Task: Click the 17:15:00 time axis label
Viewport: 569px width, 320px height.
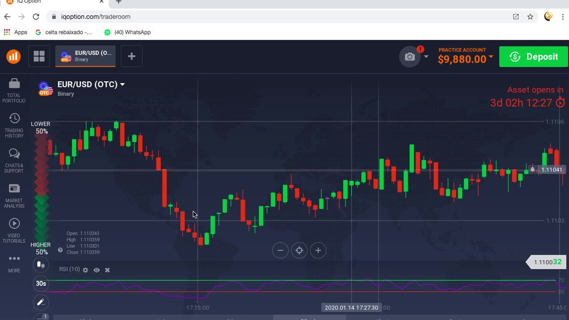Action: click(197, 308)
